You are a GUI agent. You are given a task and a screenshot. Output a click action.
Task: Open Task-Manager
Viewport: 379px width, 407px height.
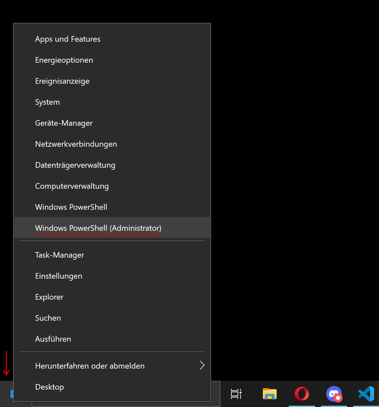[112, 255]
